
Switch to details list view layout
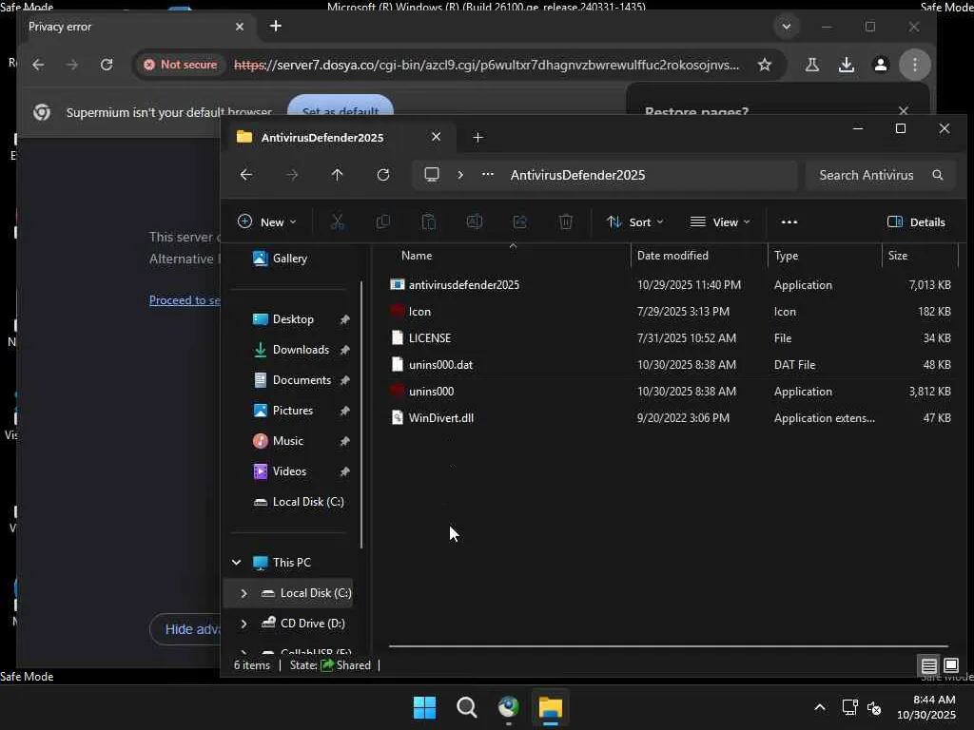pos(928,665)
